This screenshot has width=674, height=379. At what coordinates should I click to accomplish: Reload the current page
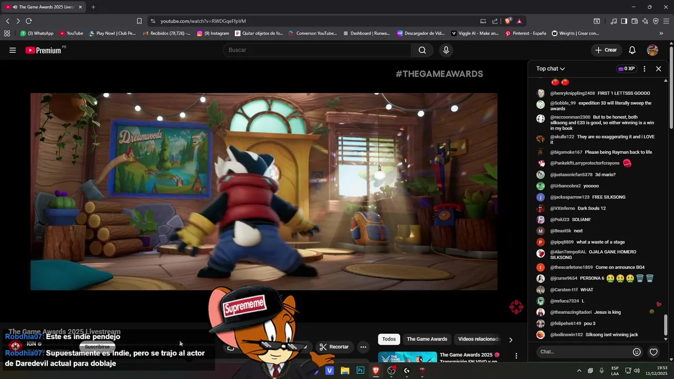click(x=28, y=21)
